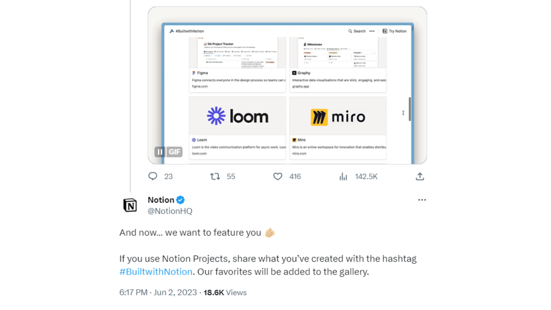The image size is (551, 310).
Task: Click the #BuiltwithNotion hashtag link
Action: (156, 272)
